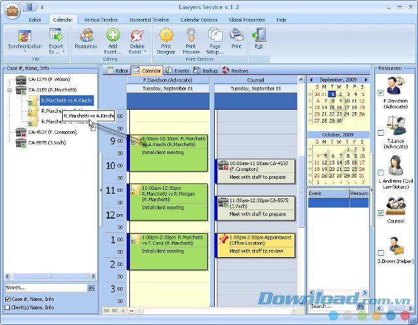Uncheck the F.Davidson (Advocate) resource checkbox

click(x=381, y=93)
